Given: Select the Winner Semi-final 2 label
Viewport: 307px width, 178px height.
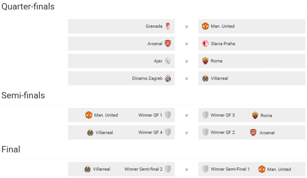Looking at the screenshot, I should 143,169.
